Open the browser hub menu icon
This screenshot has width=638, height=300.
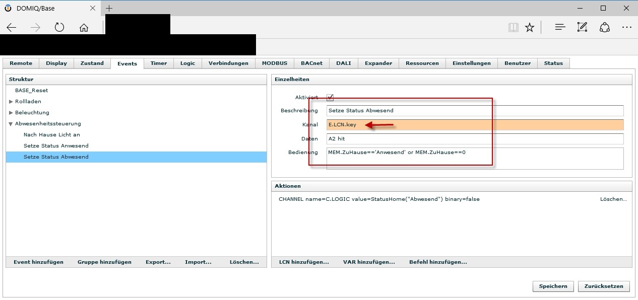(x=559, y=28)
